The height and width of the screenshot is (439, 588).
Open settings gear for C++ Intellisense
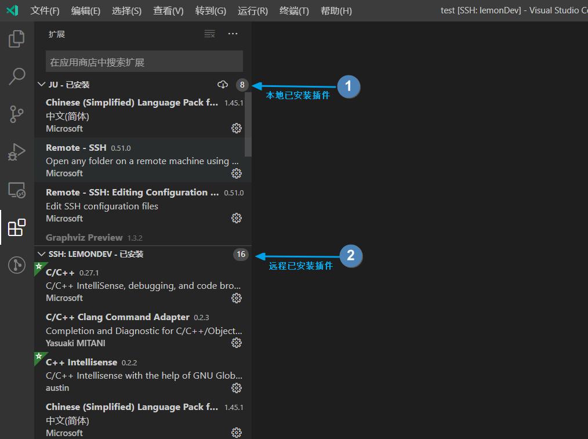coord(236,387)
